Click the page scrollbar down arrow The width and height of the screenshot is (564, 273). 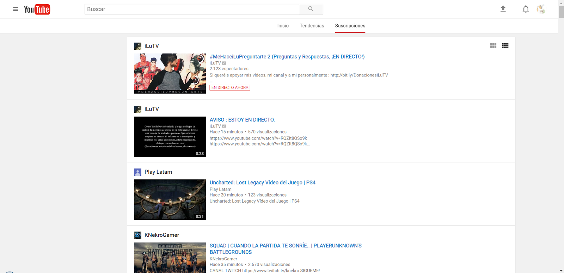pos(561,271)
